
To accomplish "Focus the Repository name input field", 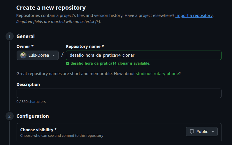I will tap(143, 55).
